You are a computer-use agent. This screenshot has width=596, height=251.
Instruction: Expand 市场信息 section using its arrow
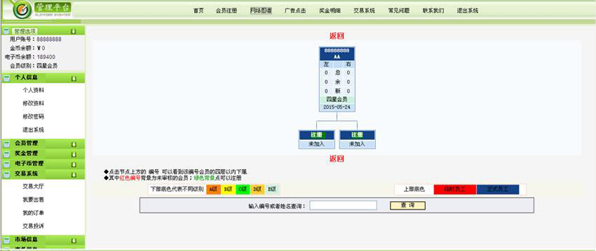coord(74,241)
